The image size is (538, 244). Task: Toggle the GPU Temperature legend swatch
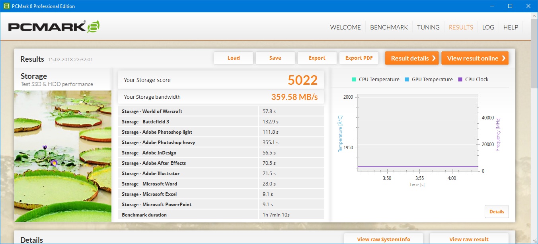point(407,79)
